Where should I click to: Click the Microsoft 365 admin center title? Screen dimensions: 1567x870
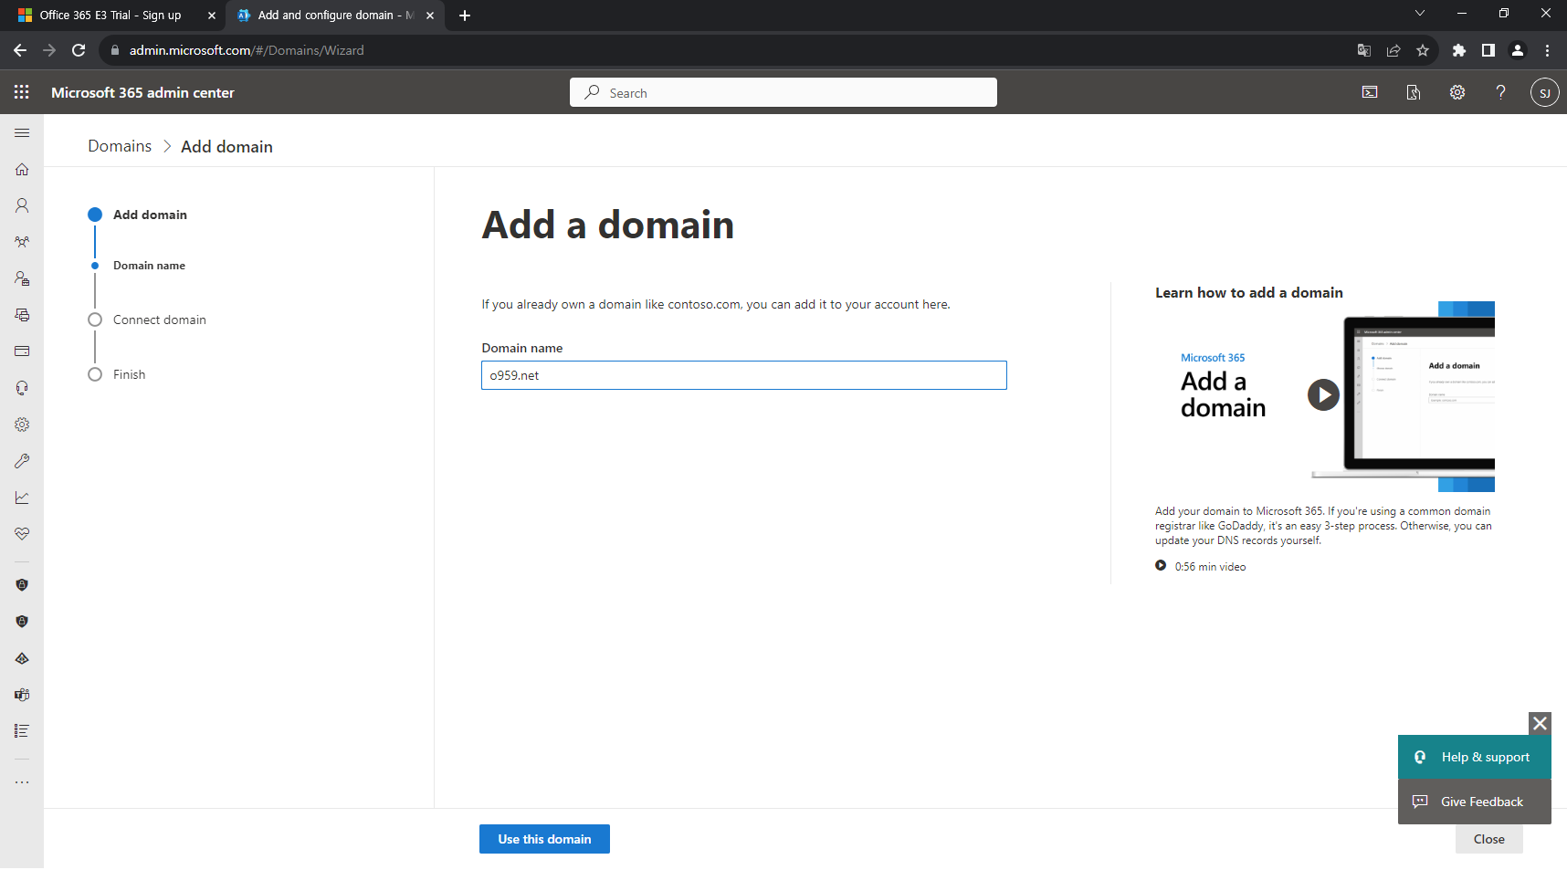click(142, 92)
